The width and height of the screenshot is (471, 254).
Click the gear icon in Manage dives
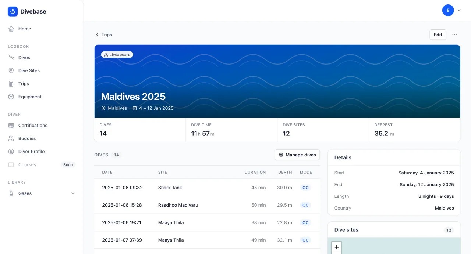click(x=281, y=155)
